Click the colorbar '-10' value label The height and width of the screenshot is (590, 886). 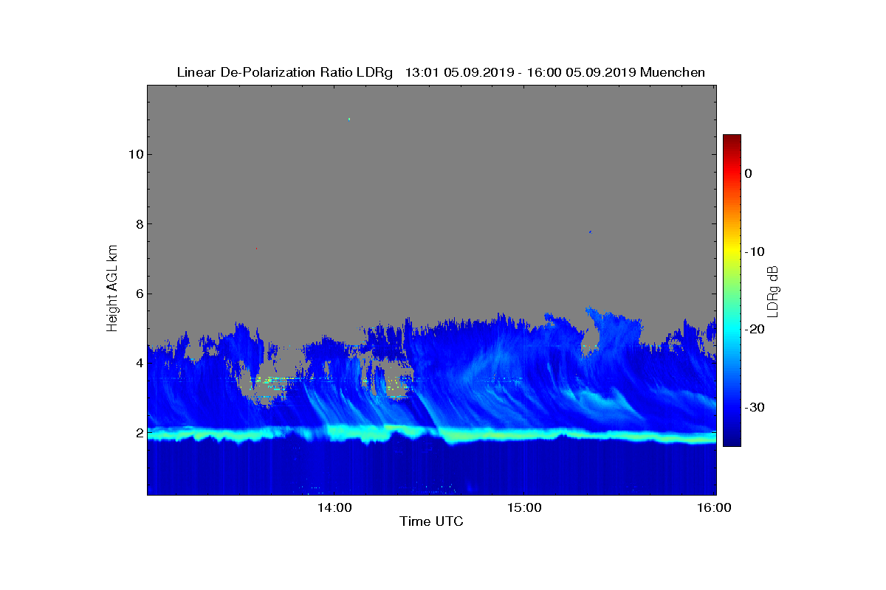pos(754,251)
